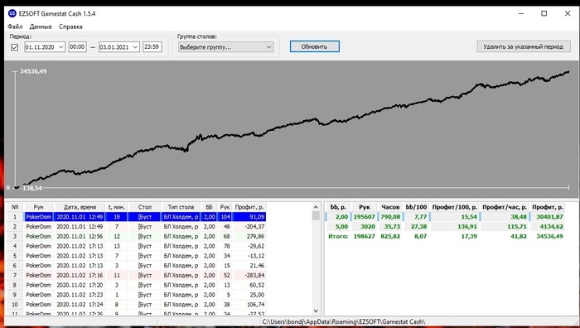Sort by ББ column header
The height and width of the screenshot is (328, 580).
(x=209, y=207)
